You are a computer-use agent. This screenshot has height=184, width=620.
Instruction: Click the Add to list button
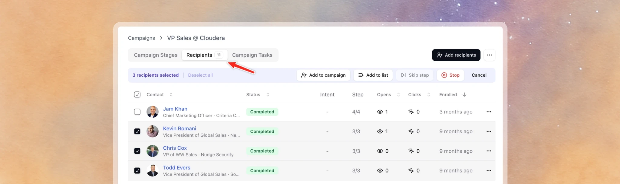click(x=373, y=75)
